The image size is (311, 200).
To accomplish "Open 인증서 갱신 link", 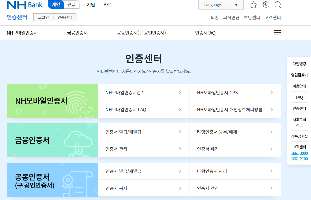I will (x=208, y=188).
